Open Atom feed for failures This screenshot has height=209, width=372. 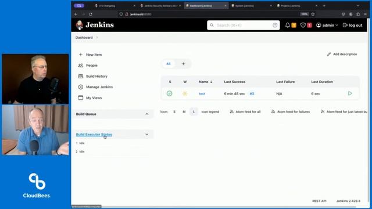click(x=291, y=111)
